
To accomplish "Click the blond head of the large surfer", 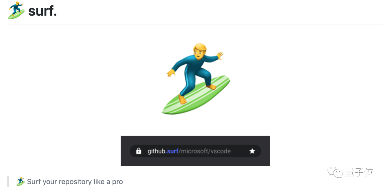I will tap(199, 51).
